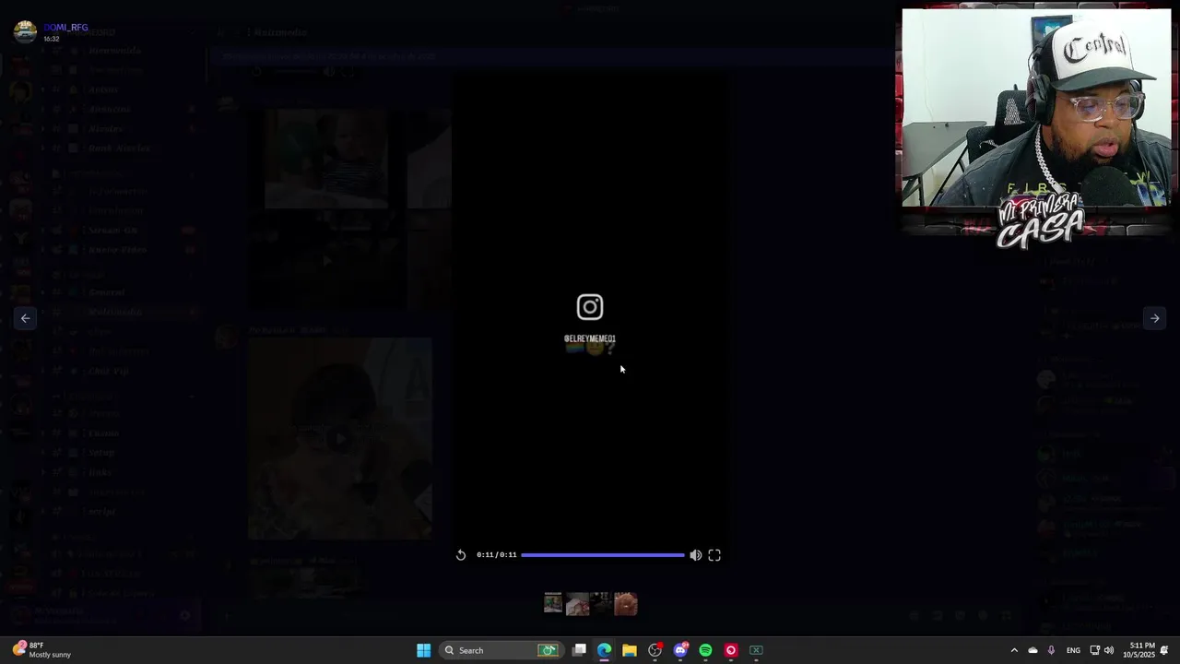Open the weather widget showing 88°F

[x=41, y=650]
